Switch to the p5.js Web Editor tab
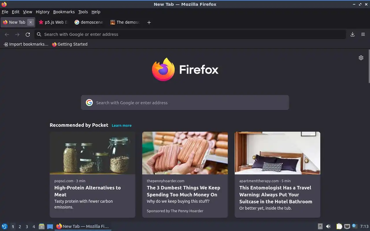The height and width of the screenshot is (231, 370). click(53, 22)
